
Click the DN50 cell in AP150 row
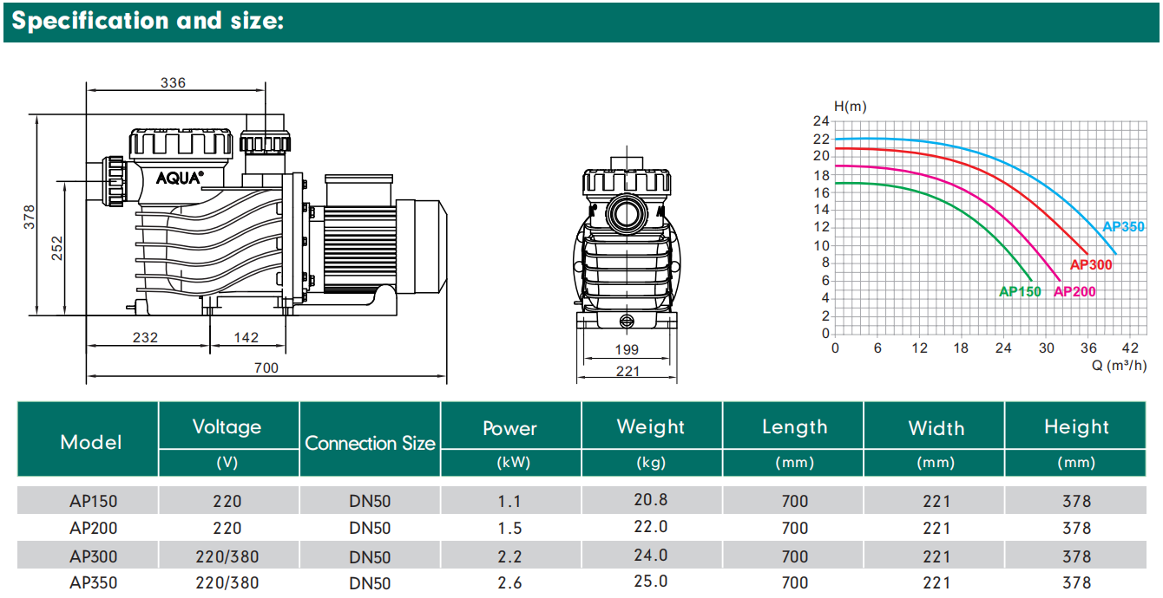pos(370,501)
